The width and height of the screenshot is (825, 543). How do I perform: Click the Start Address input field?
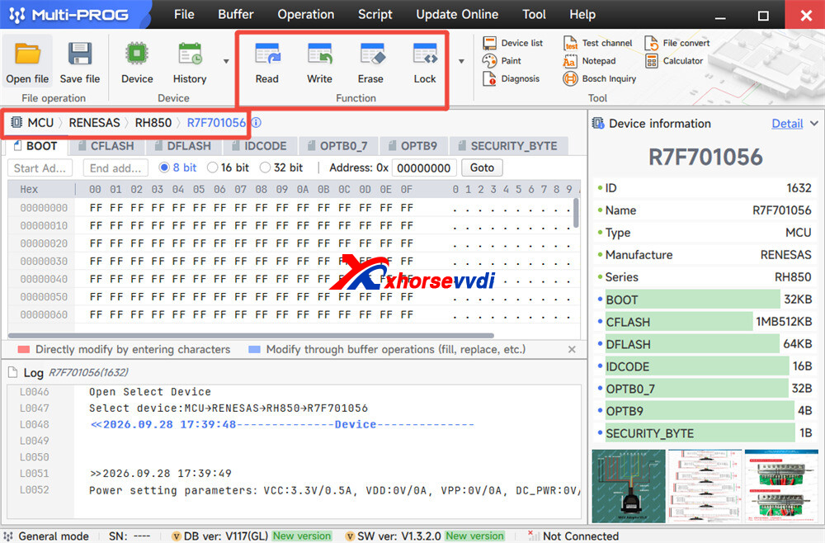tap(40, 168)
